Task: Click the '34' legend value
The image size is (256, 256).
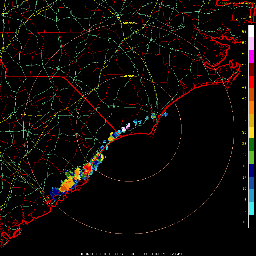Action: pyautogui.click(x=244, y=121)
